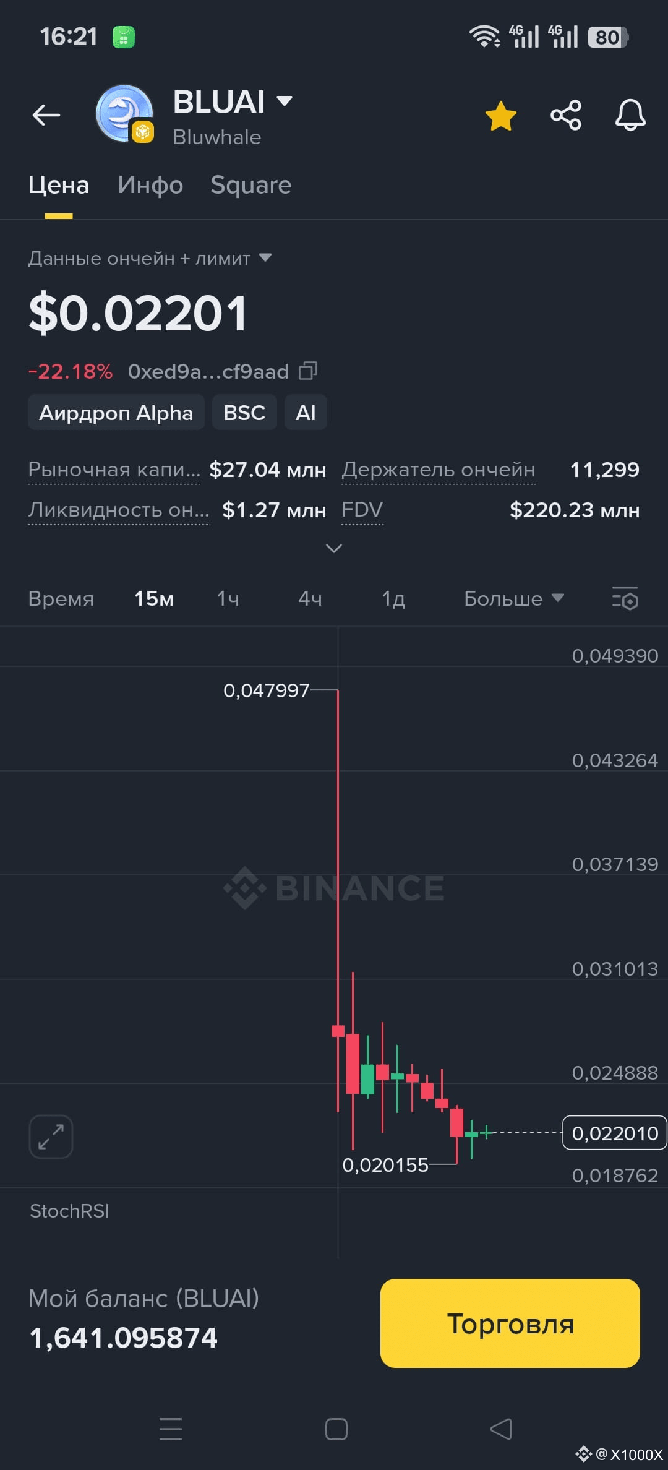Image resolution: width=668 pixels, height=1470 pixels.
Task: Open Android recent apps menu button
Action: pos(171,1429)
